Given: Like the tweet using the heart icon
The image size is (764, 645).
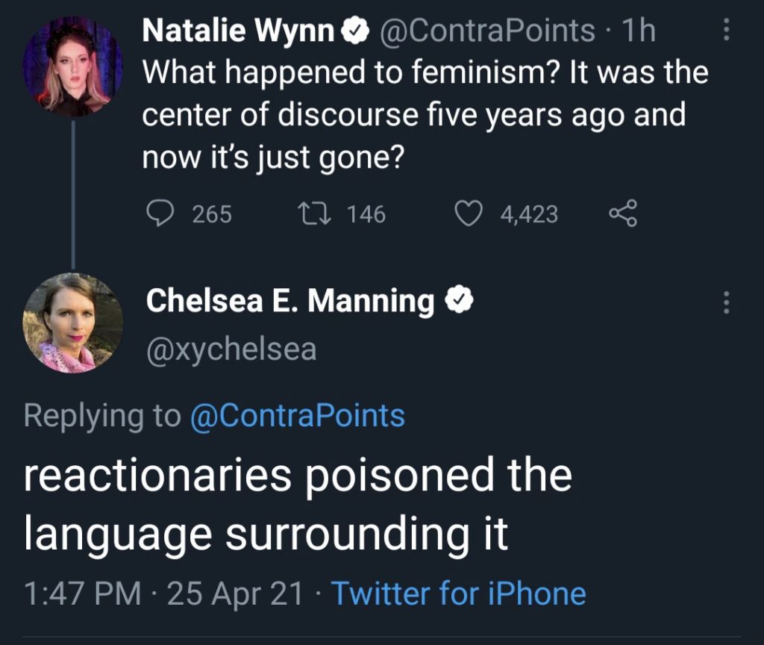Looking at the screenshot, I should tap(469, 214).
